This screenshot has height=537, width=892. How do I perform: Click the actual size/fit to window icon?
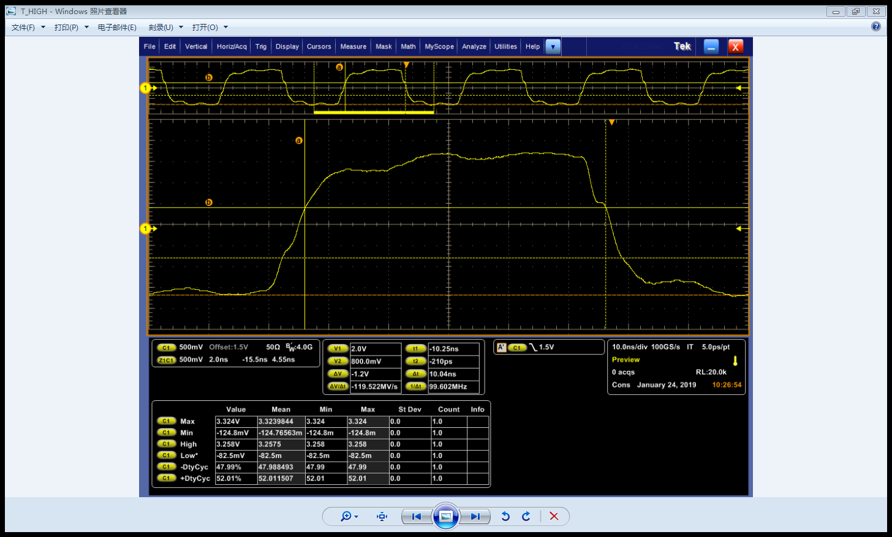[382, 517]
